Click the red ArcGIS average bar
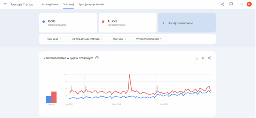 click(x=54, y=97)
